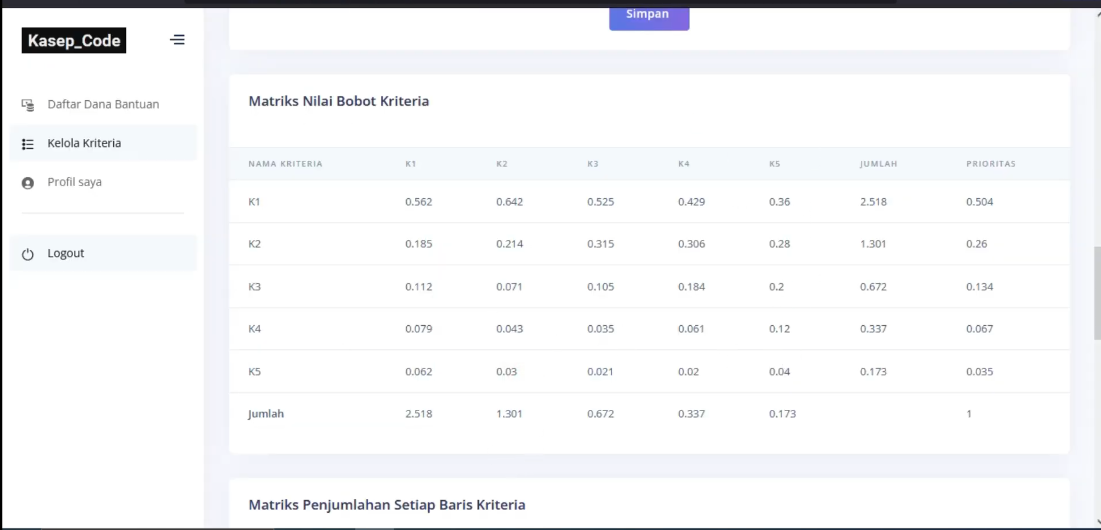Screen dimensions: 1101x530
Task: Click the priority value 0.067
Action: click(979, 329)
